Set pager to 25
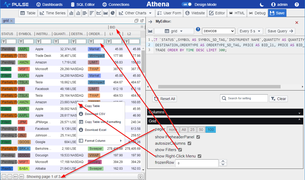 click(x=192, y=130)
